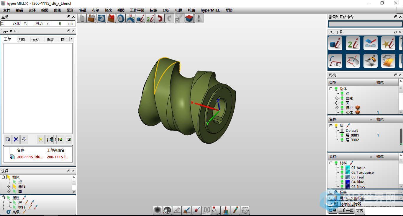Click the glasses analysis icon in CAD tools

(371, 43)
